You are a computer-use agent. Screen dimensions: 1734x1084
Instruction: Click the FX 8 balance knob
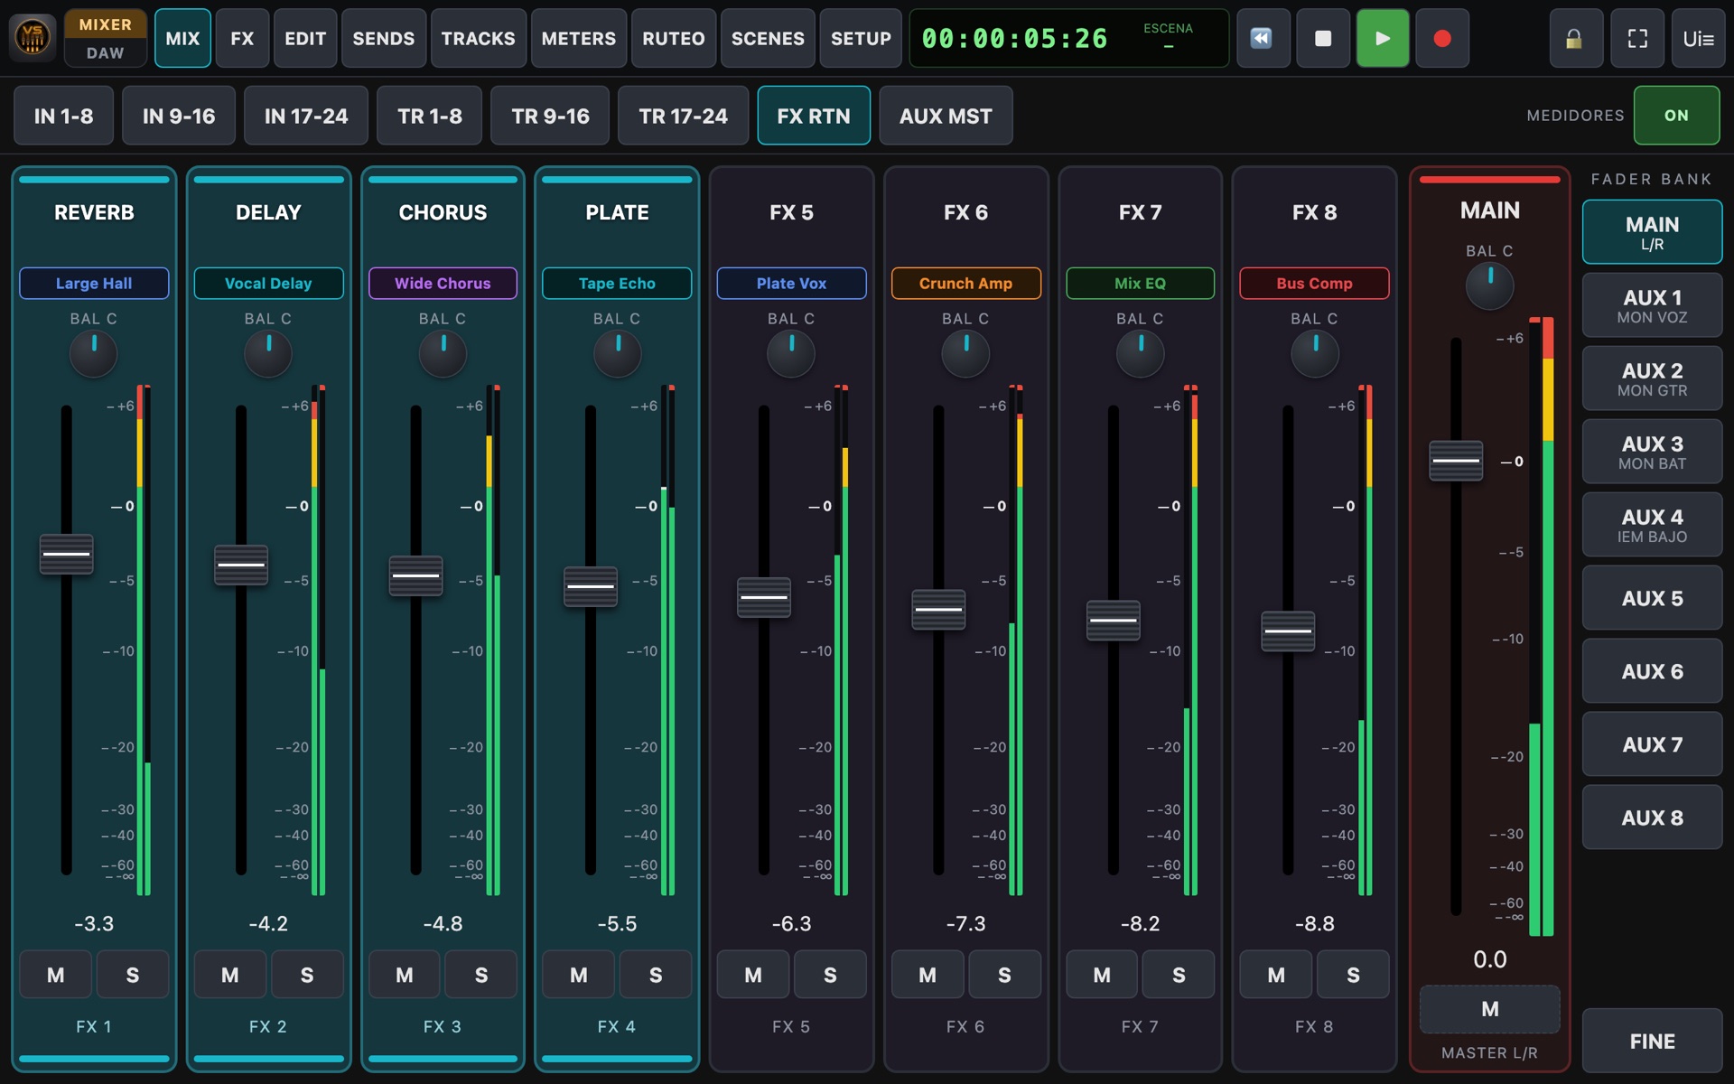1314,354
